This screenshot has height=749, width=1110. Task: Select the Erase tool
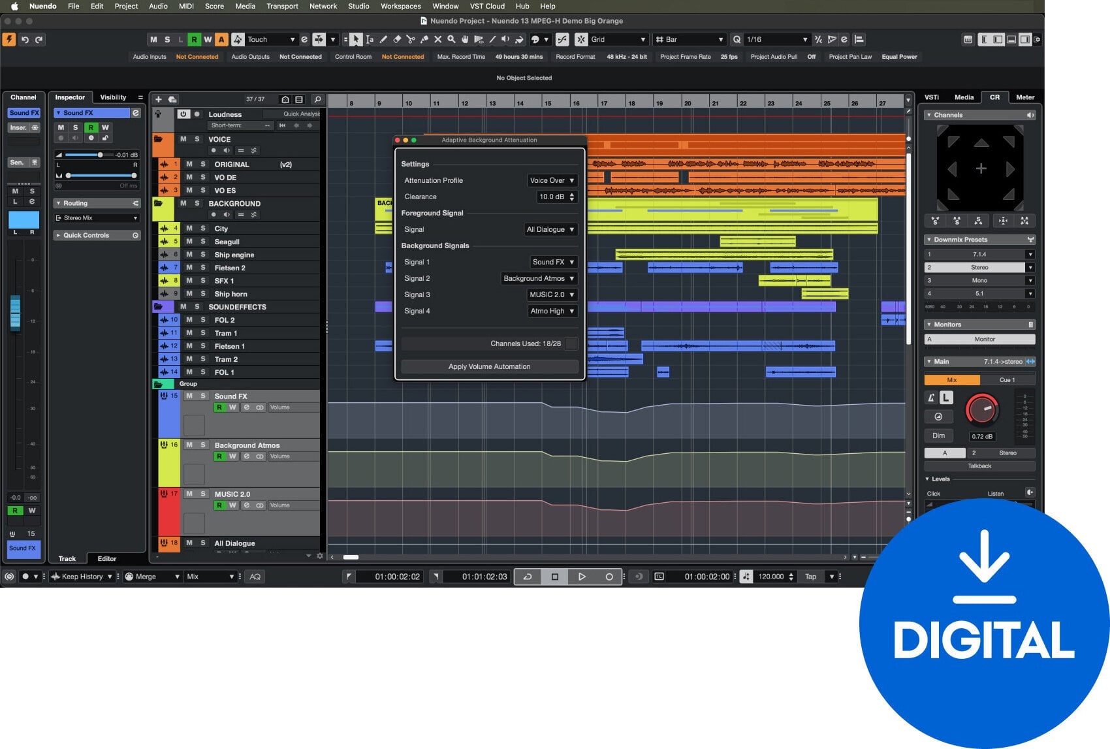click(x=398, y=39)
